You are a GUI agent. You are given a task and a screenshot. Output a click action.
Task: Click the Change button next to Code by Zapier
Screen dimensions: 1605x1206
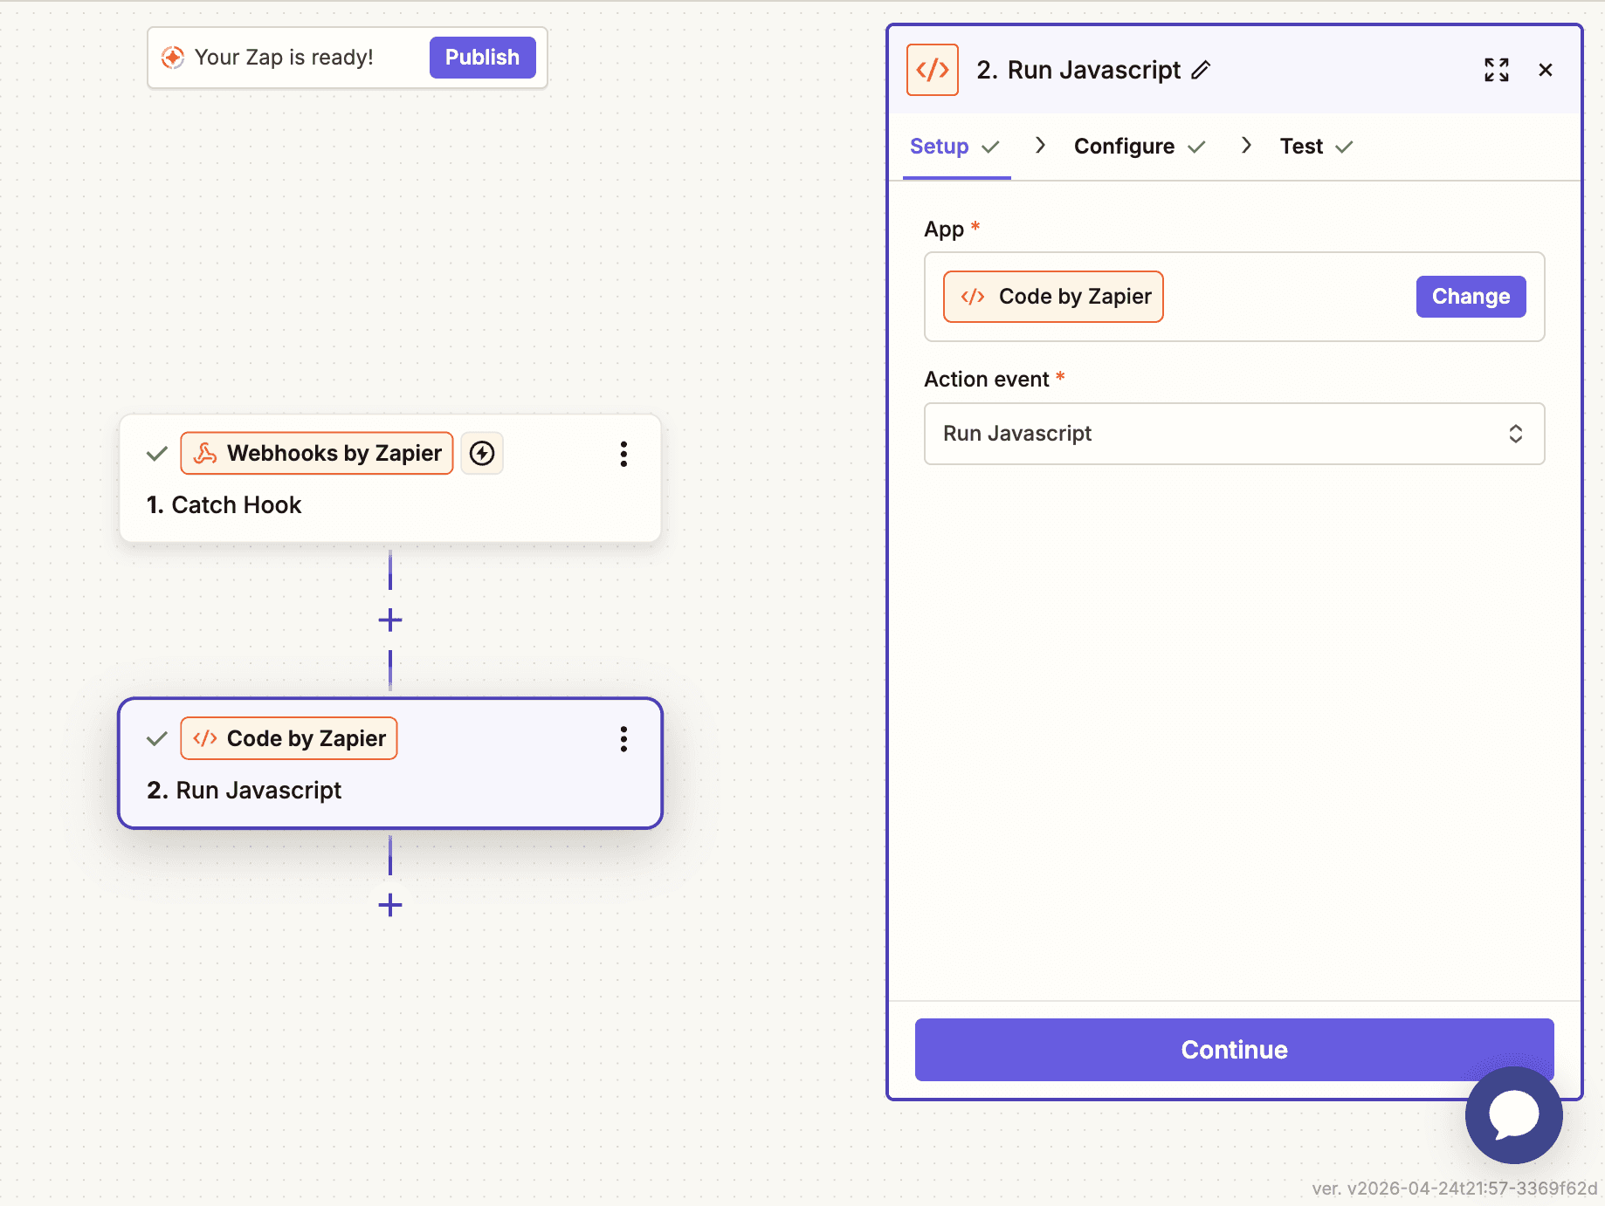pos(1471,296)
